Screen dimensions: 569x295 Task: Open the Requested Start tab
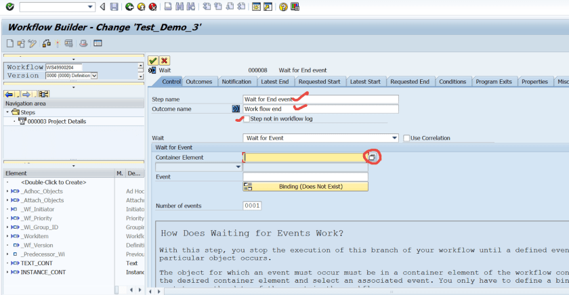(319, 82)
